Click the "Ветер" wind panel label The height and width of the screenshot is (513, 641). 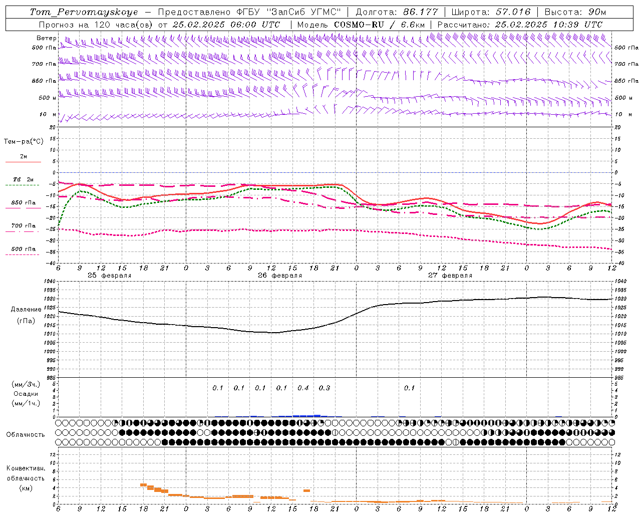46,38
